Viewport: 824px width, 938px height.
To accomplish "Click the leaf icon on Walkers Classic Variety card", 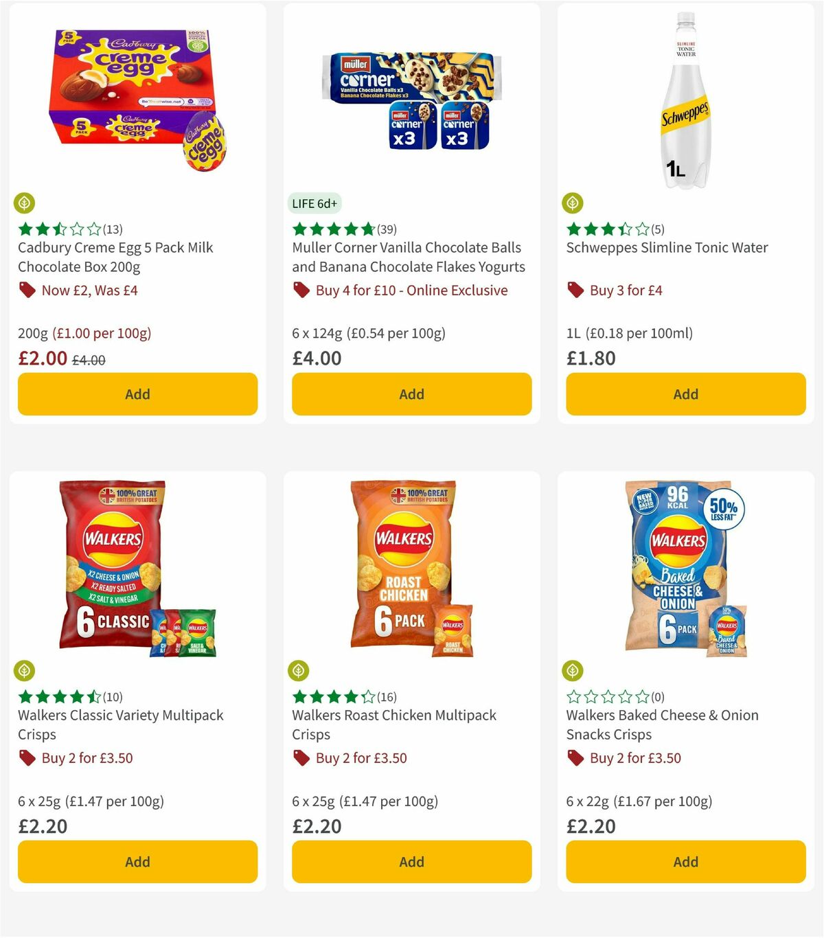I will tap(25, 670).
